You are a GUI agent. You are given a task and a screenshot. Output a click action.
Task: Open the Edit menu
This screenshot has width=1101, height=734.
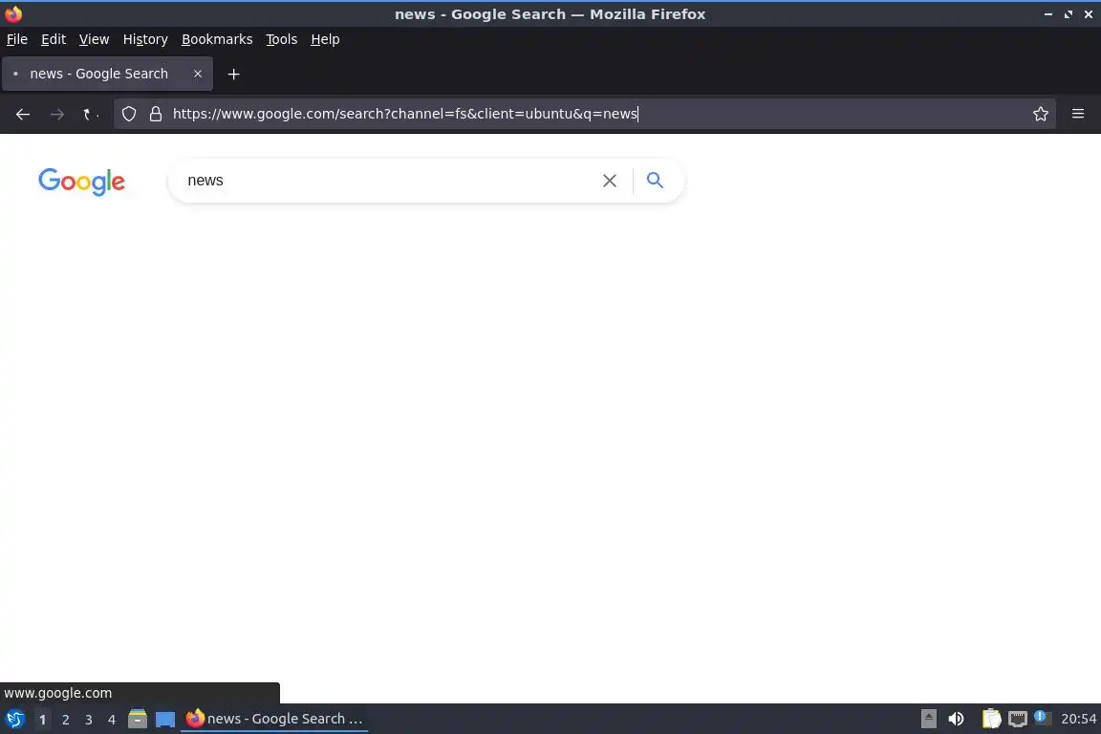[x=54, y=39]
